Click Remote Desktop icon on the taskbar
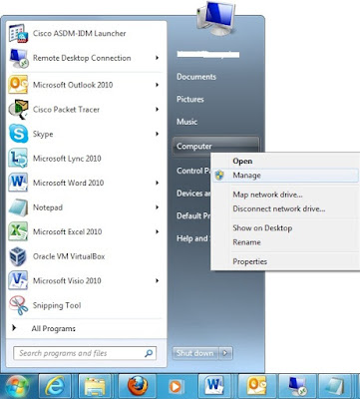The image size is (360, 399). click(x=297, y=386)
